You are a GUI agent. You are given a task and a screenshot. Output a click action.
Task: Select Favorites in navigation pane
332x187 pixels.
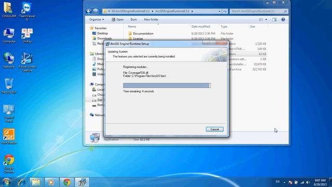click(99, 28)
